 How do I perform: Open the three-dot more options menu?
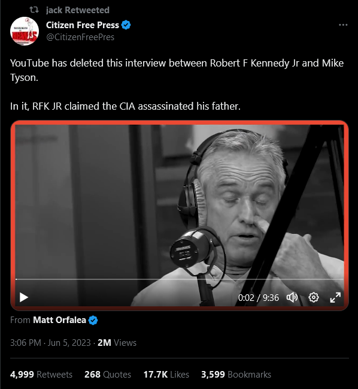[343, 25]
